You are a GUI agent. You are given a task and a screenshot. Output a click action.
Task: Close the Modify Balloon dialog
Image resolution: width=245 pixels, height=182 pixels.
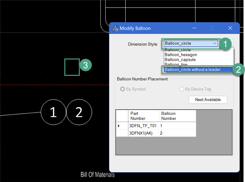coord(230,28)
